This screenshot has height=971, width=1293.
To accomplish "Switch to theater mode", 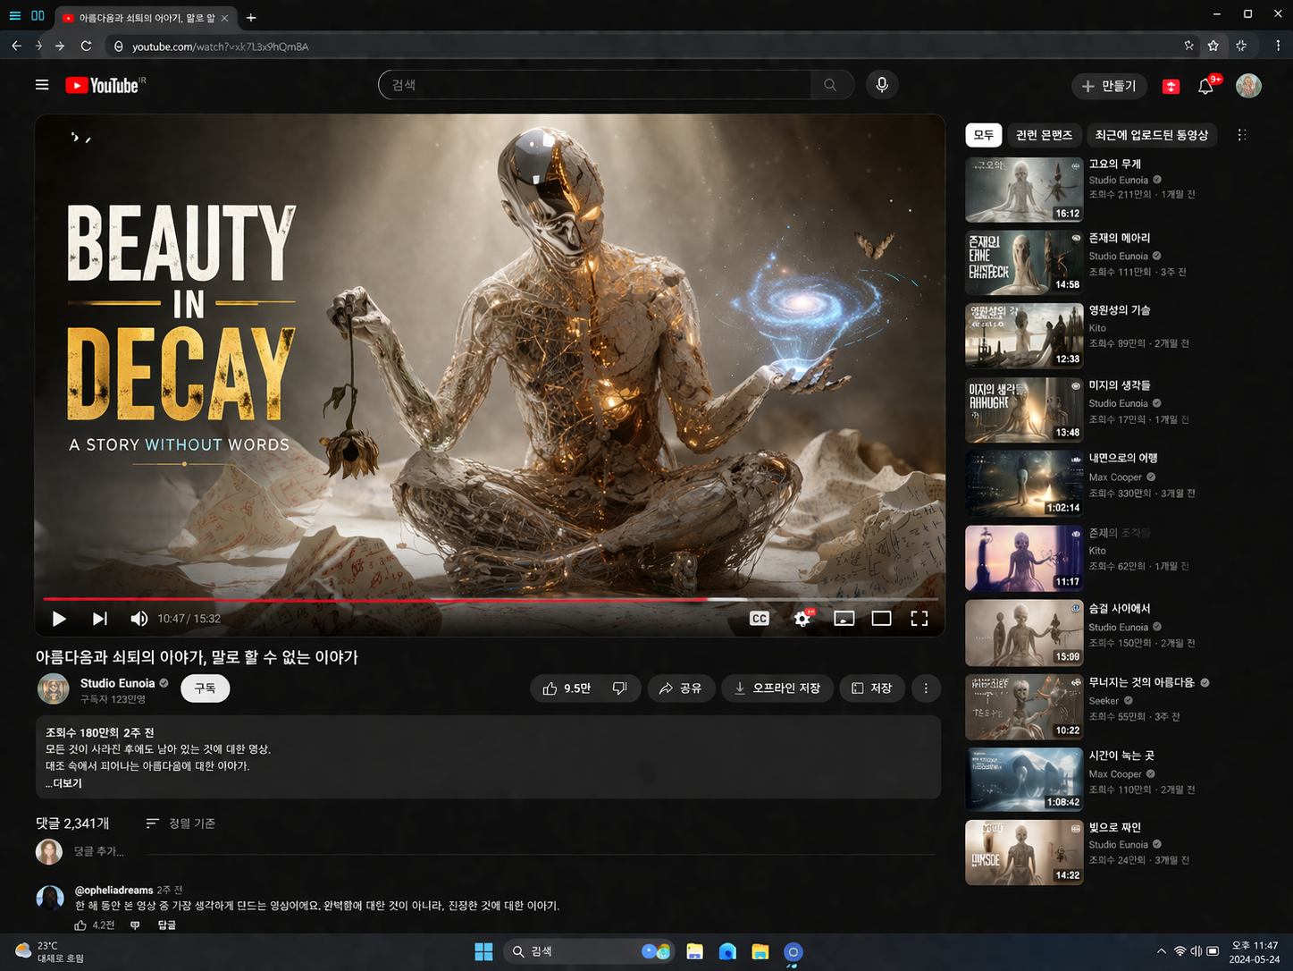I will [882, 619].
